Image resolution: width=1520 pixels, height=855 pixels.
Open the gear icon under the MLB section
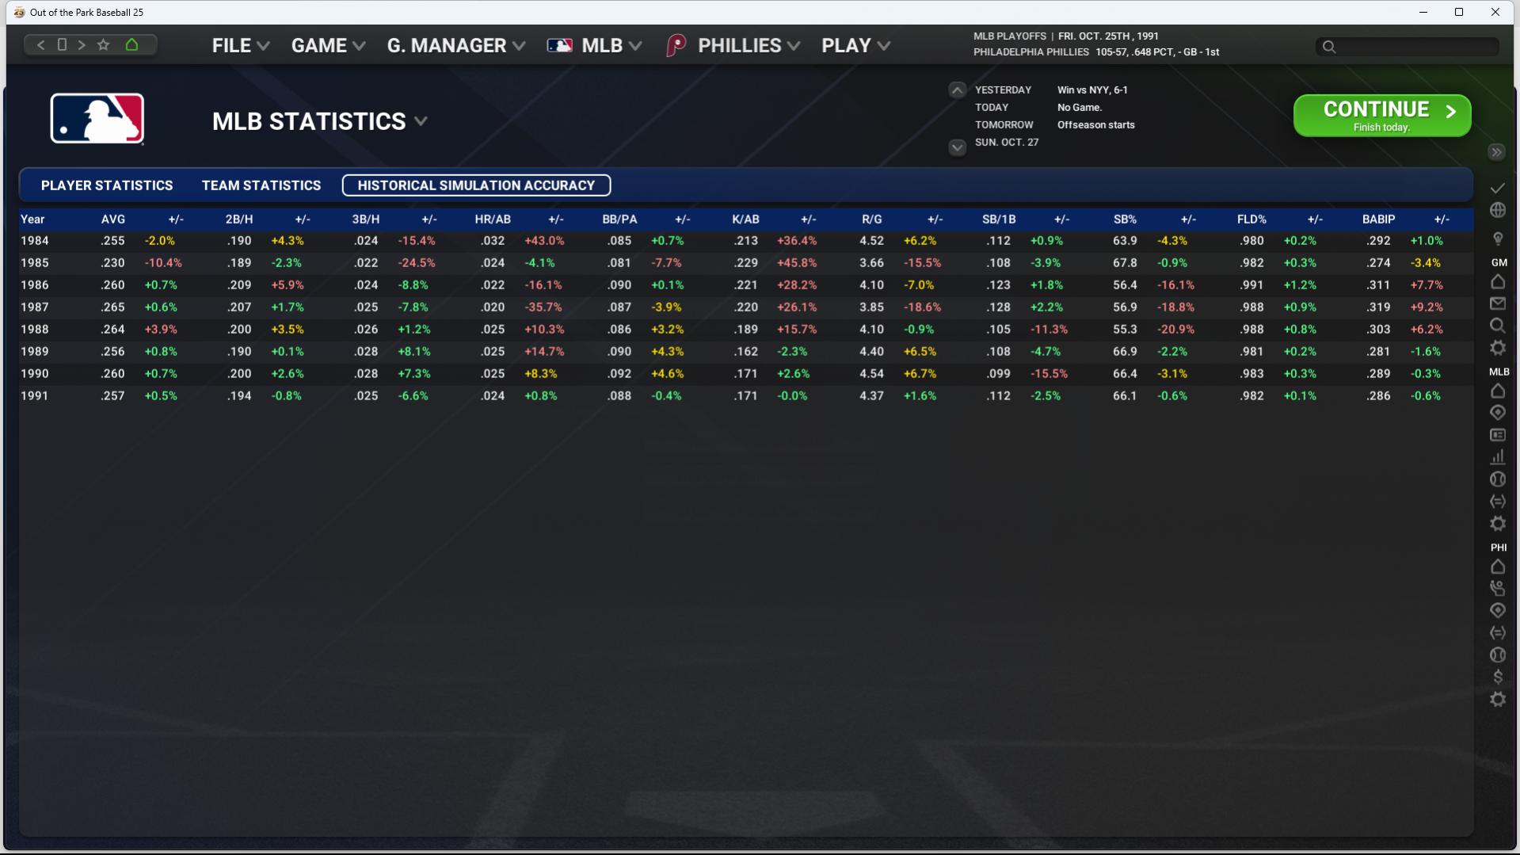pos(1498,524)
